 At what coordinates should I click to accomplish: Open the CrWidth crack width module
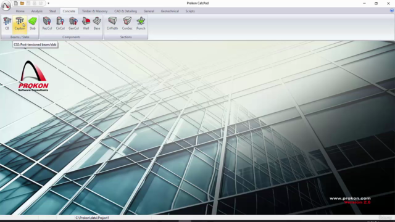pos(112,23)
